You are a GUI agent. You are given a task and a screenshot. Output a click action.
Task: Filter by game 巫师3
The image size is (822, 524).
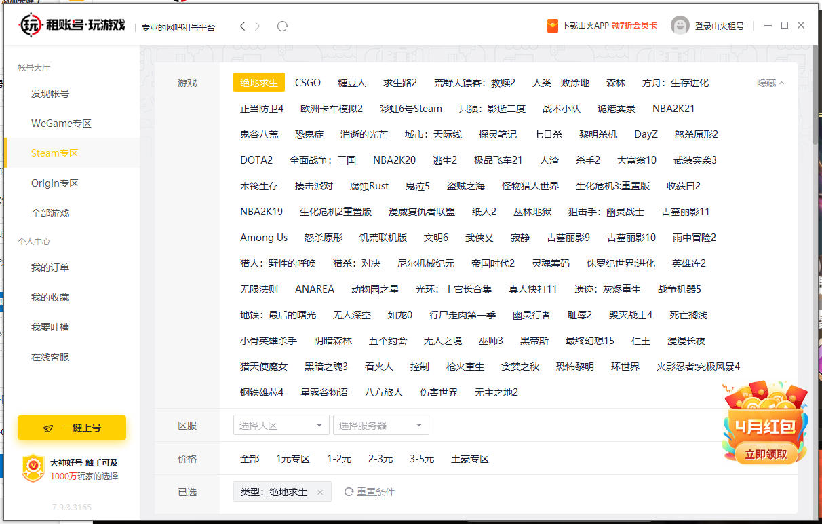tap(491, 341)
